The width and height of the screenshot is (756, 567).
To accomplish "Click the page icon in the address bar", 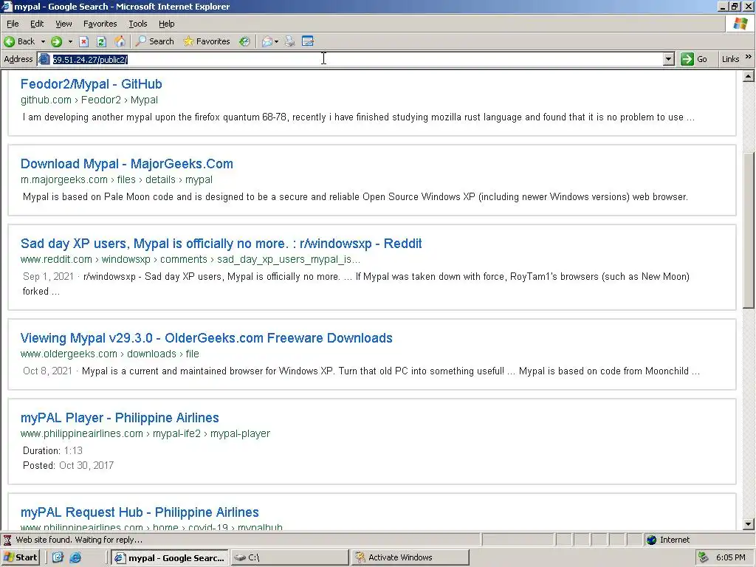I will click(x=44, y=59).
